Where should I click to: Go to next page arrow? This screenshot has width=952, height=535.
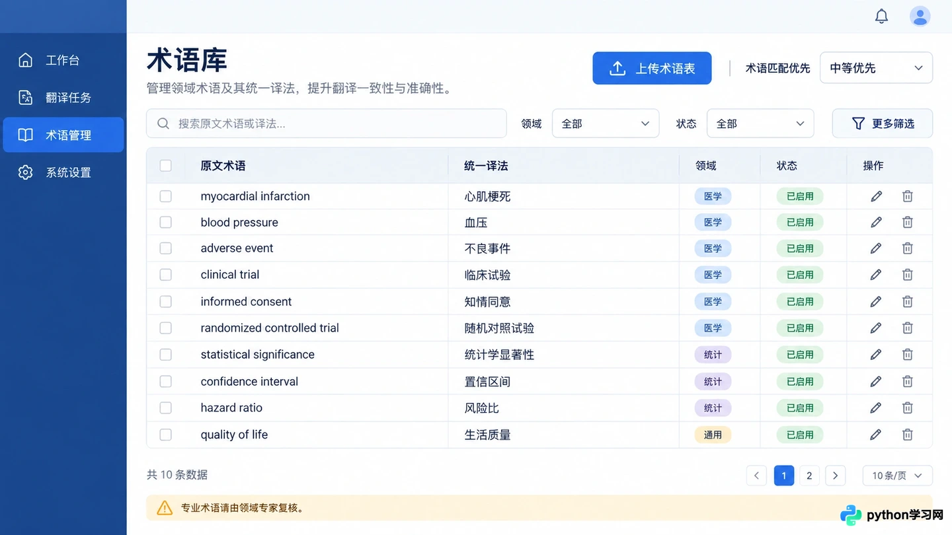coord(836,476)
